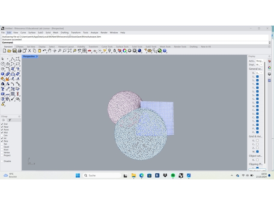The image size is (274, 205).
Task: Click the Display panel gear button
Action: [x=269, y=56]
